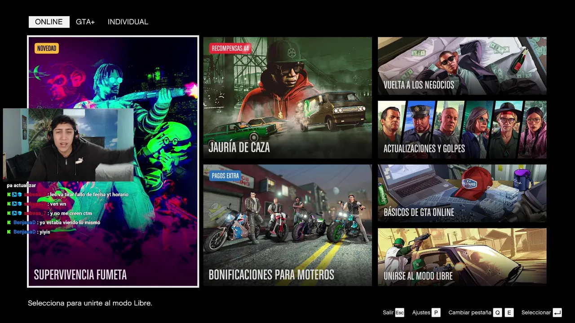Image resolution: width=575 pixels, height=323 pixels.
Task: Click chat message 'yiyis'
Action: tap(44, 232)
